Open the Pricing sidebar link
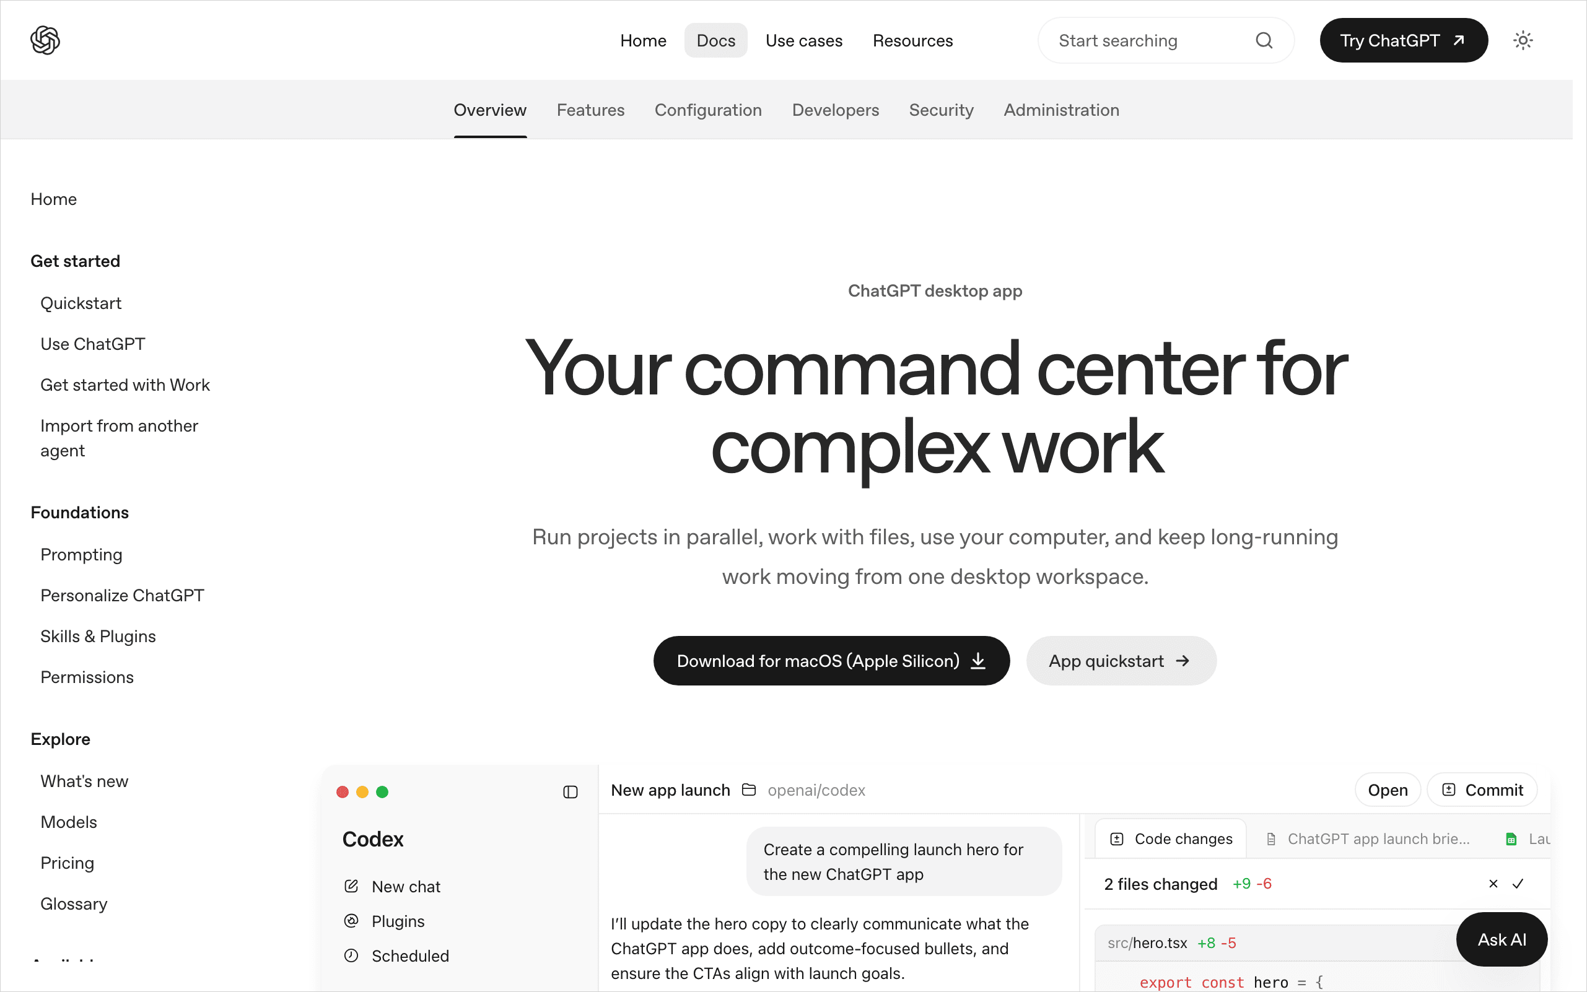 coord(67,863)
